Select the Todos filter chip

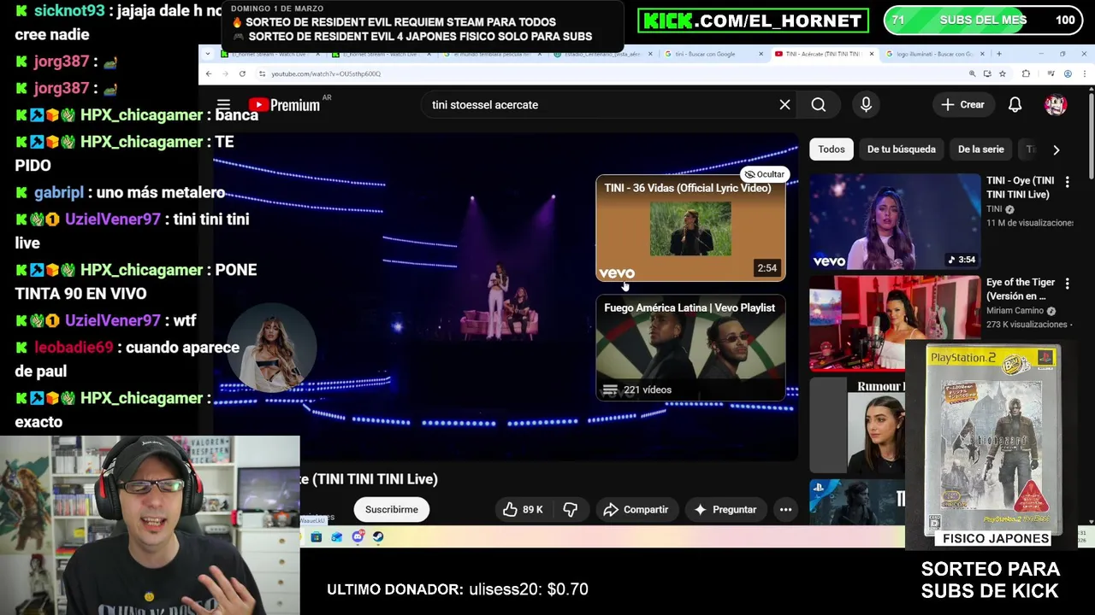click(x=831, y=149)
